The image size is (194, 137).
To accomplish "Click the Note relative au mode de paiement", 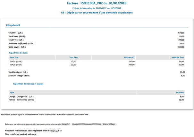I will (x=21, y=134).
